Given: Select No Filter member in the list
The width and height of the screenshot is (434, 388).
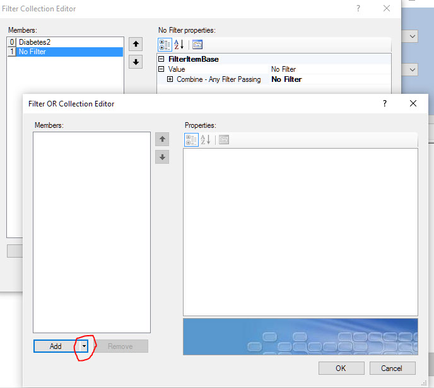Looking at the screenshot, I should (32, 52).
